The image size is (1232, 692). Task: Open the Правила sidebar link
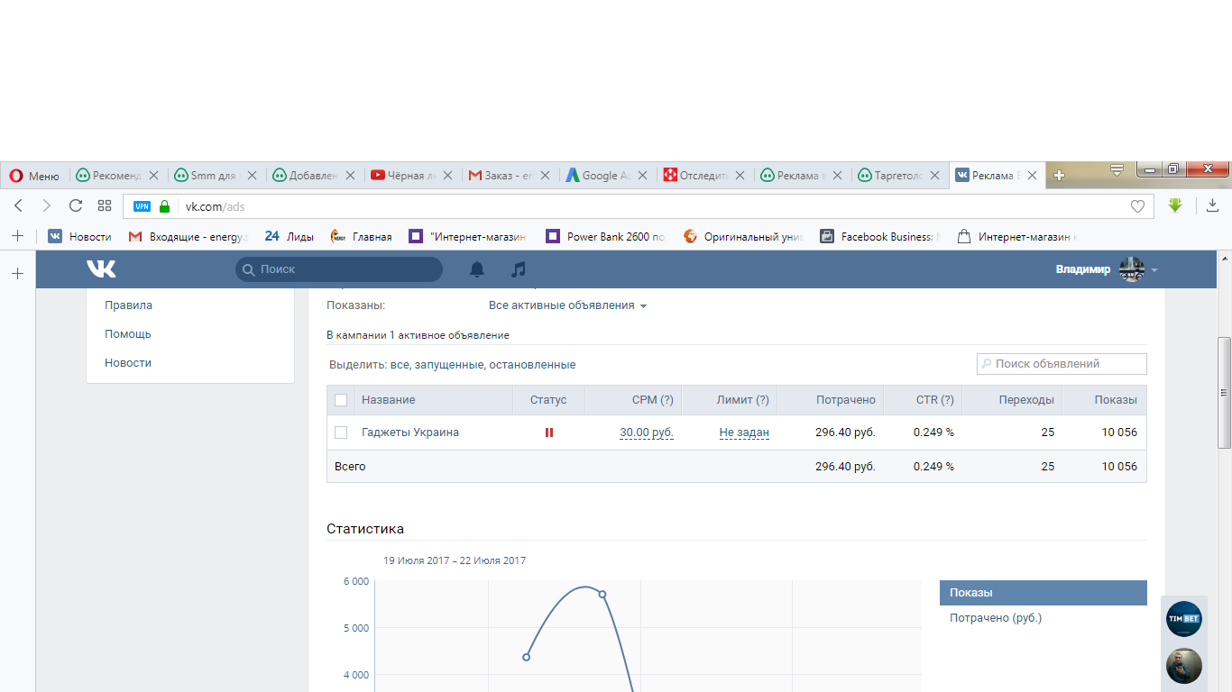128,305
